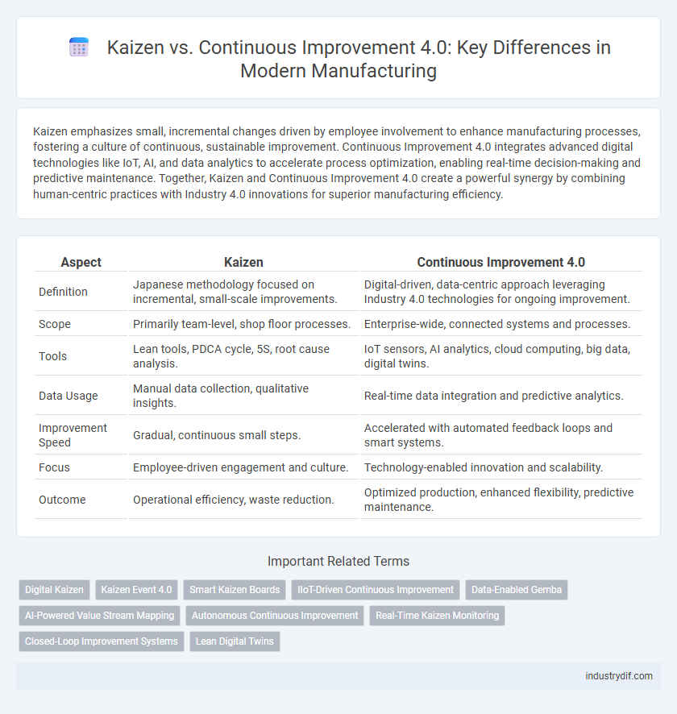Click the Important Related Terms heading

coord(338,562)
